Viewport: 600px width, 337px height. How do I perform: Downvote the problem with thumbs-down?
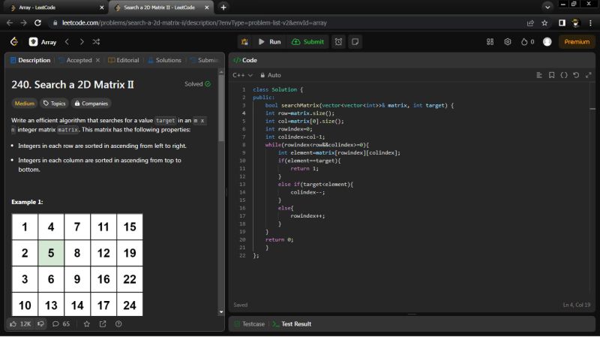40,324
